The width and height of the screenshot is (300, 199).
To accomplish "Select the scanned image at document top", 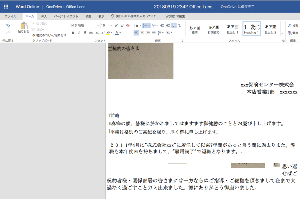I will point(141,61).
